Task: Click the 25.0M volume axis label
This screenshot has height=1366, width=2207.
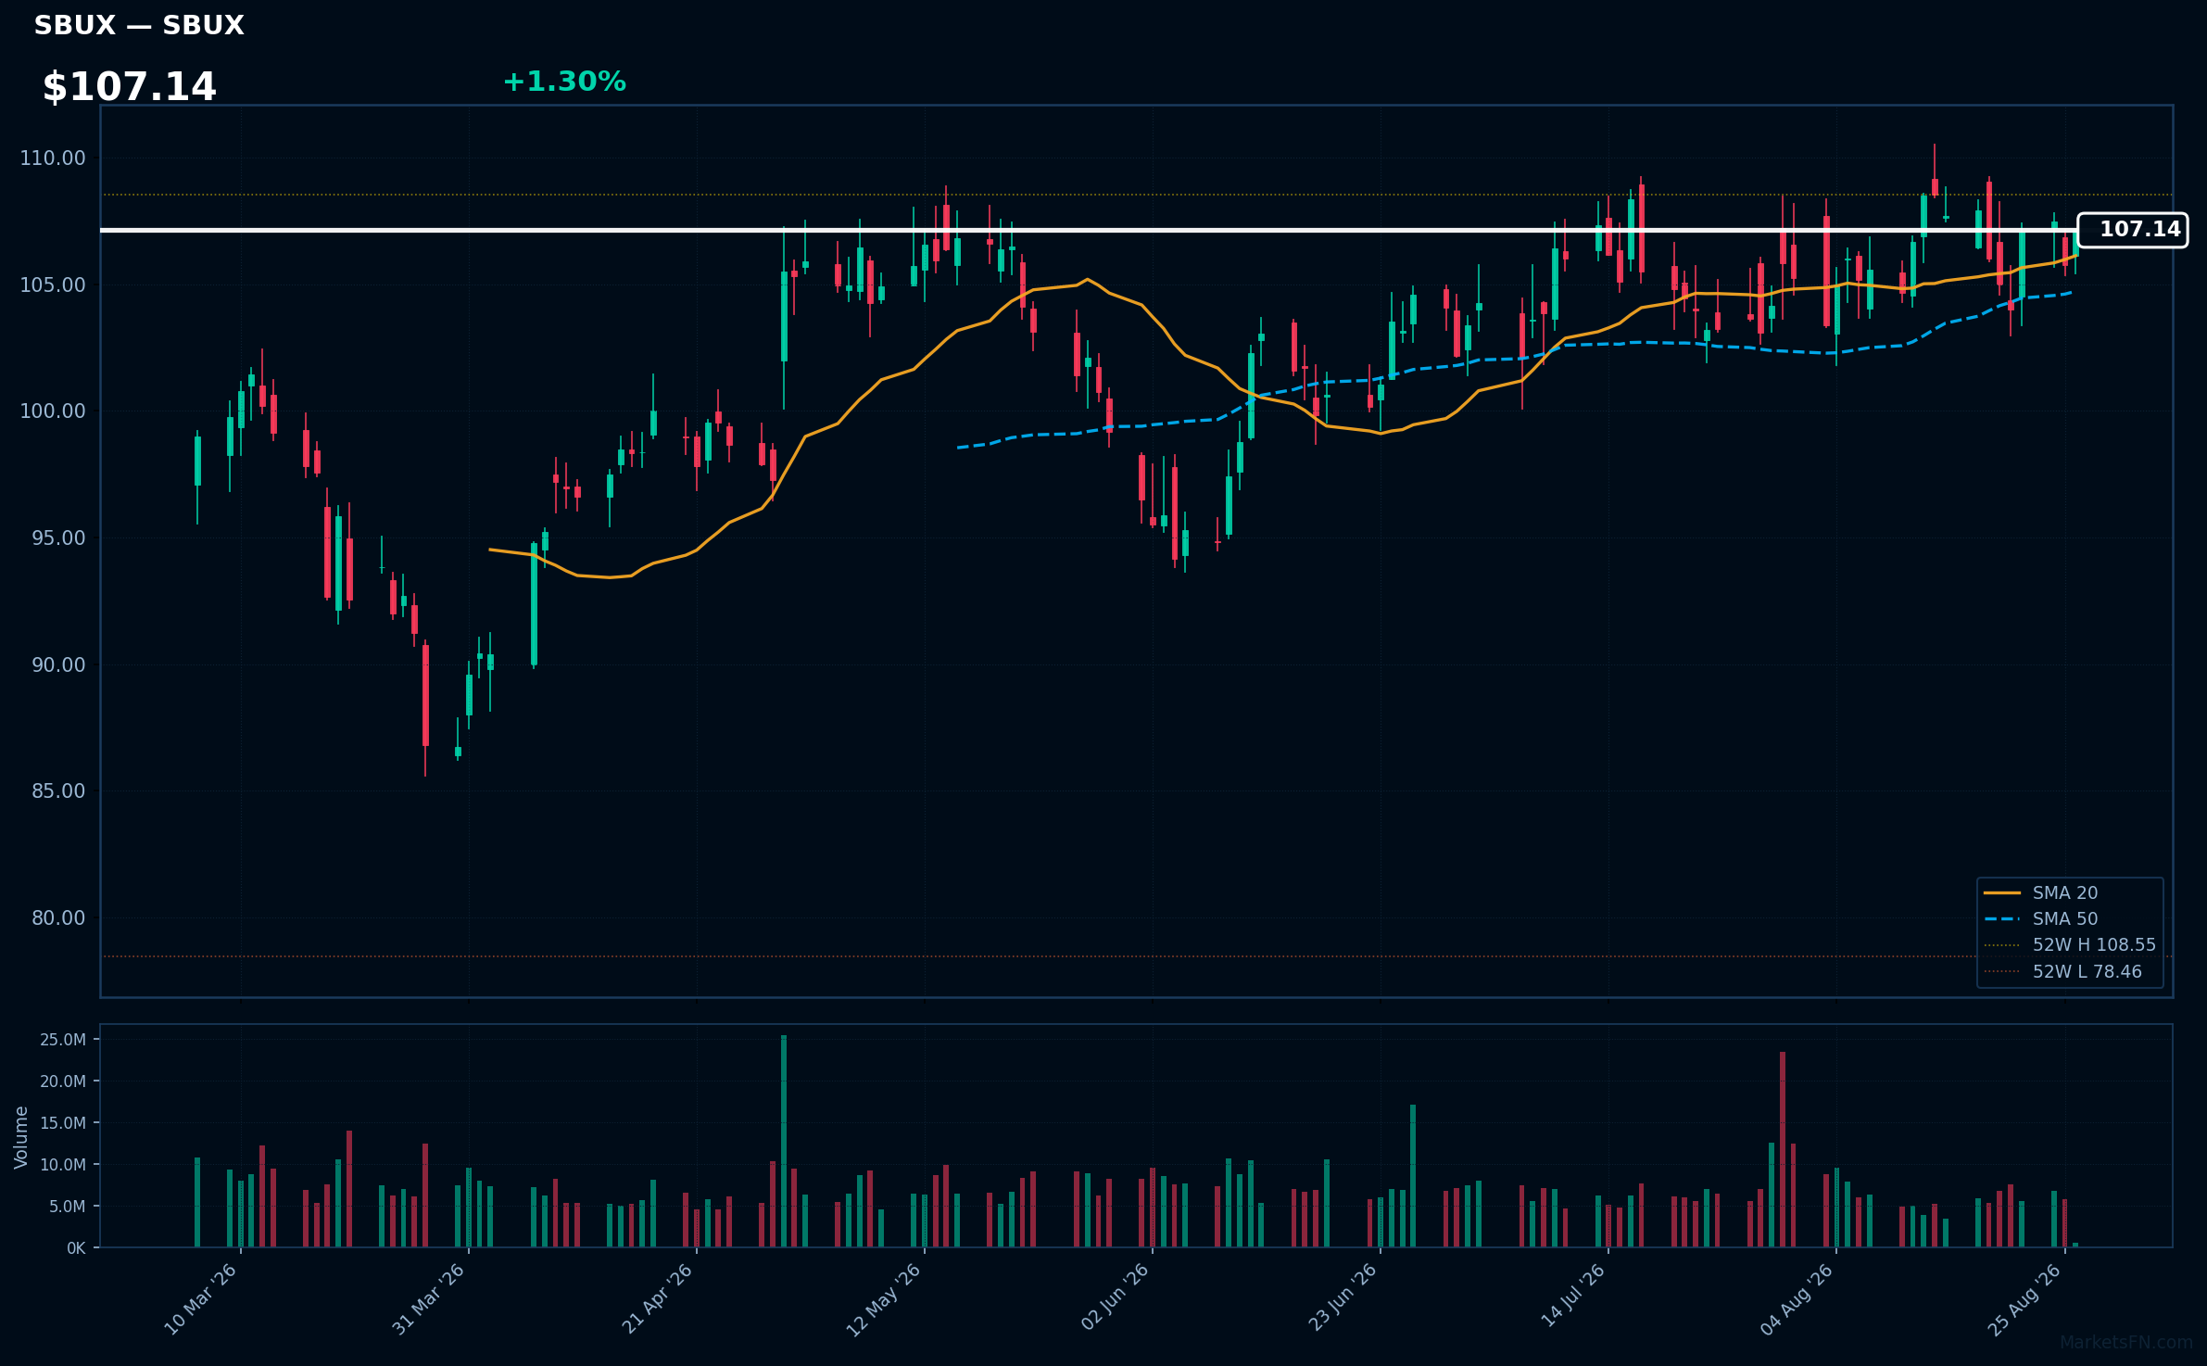Action: coord(63,1040)
